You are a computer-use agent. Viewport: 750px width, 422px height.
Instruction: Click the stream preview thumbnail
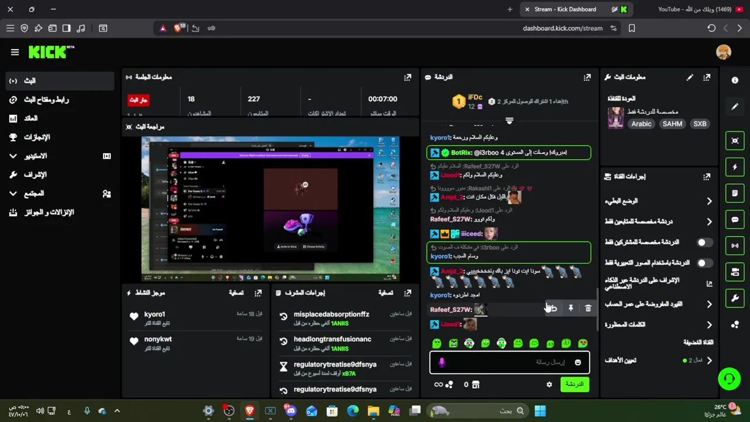pos(270,209)
